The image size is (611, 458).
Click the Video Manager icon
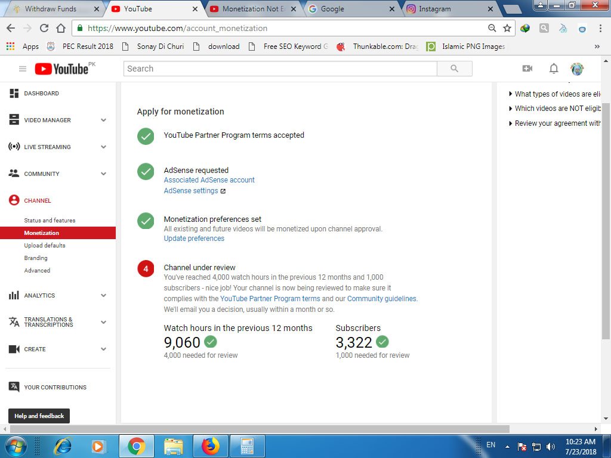14,119
